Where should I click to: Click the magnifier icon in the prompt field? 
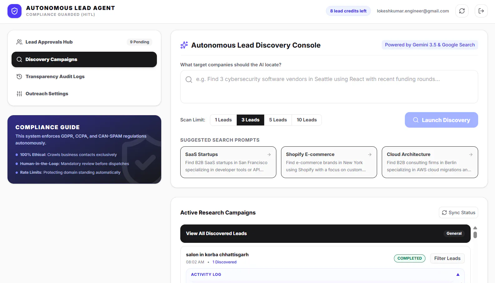(x=189, y=79)
